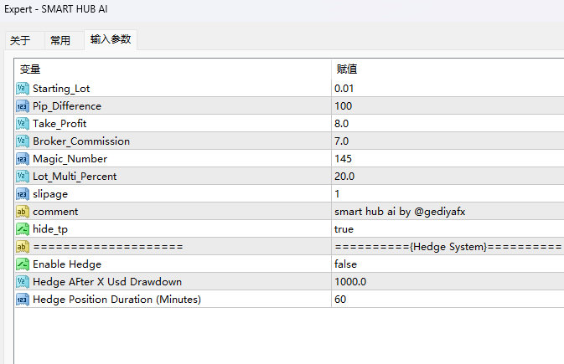Viewport: 564px width, 364px height.
Task: Click the Enable Hedge boolean icon
Action: tap(23, 264)
